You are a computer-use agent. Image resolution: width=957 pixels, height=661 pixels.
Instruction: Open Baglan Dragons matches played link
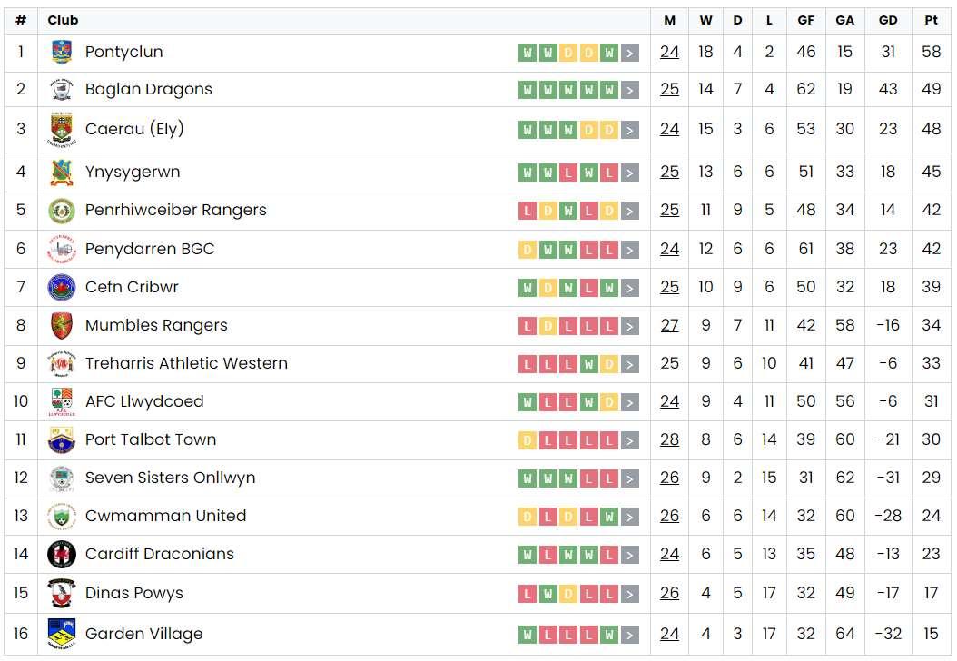pyautogui.click(x=669, y=90)
